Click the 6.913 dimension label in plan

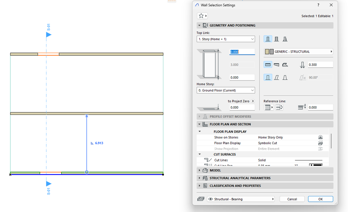click(x=99, y=143)
